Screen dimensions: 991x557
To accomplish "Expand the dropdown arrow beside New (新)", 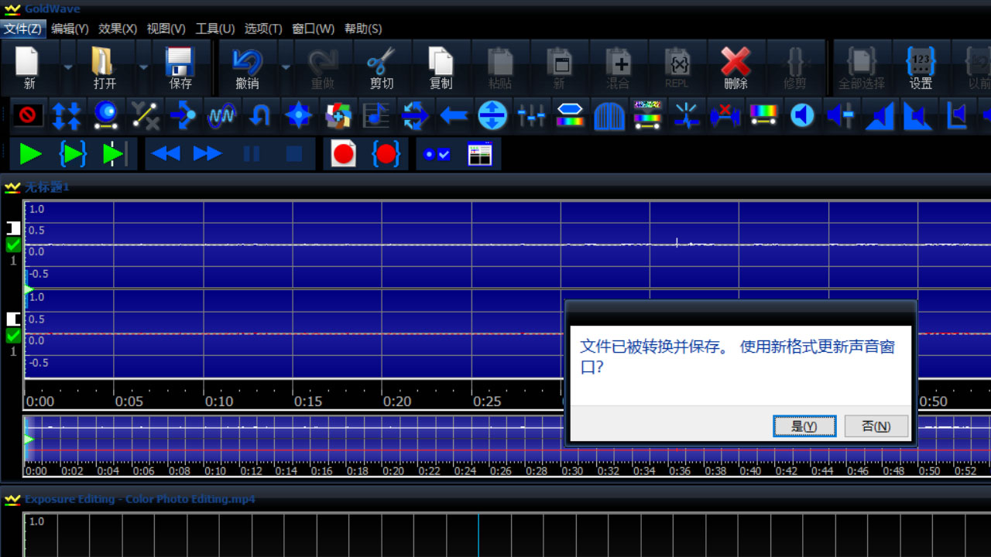I will click(x=68, y=67).
